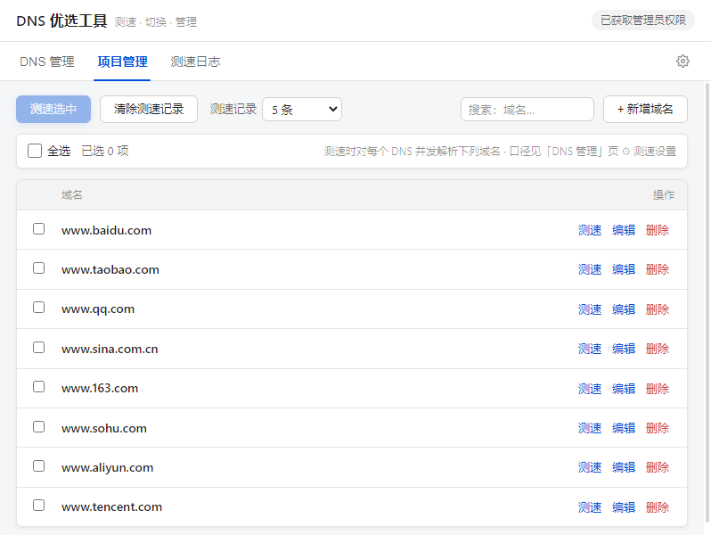The width and height of the screenshot is (711, 535).
Task: Click the domain text www.baidu.com
Action: click(x=107, y=231)
